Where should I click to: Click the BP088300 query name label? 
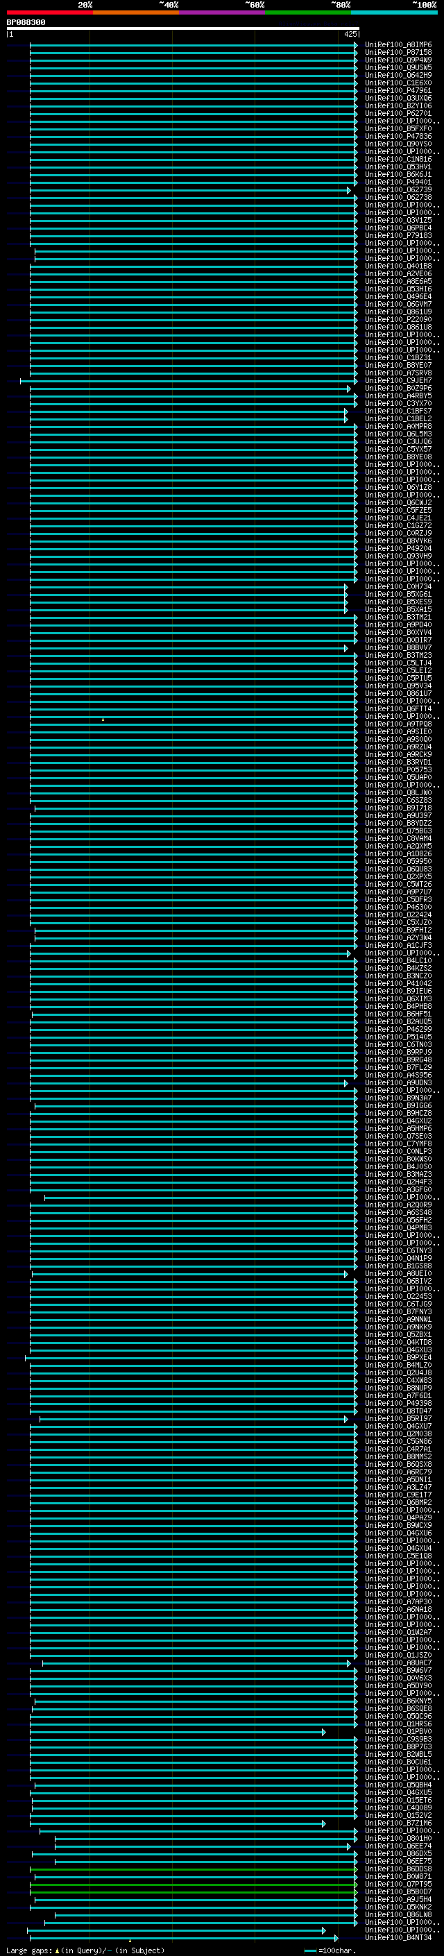[26, 22]
